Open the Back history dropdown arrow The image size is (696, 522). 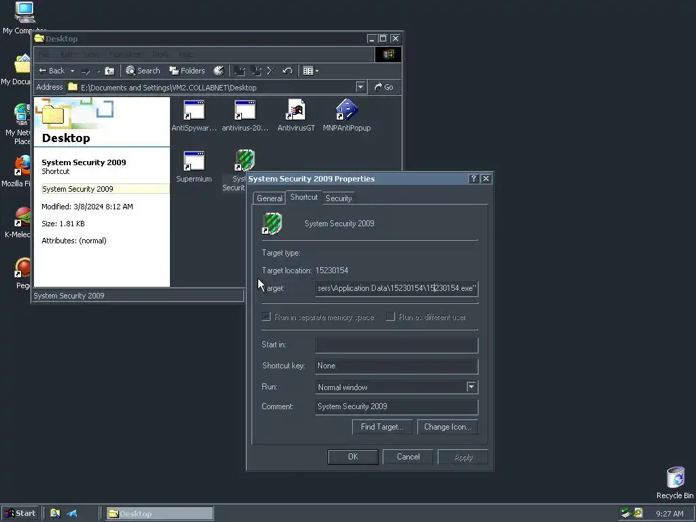click(x=72, y=71)
